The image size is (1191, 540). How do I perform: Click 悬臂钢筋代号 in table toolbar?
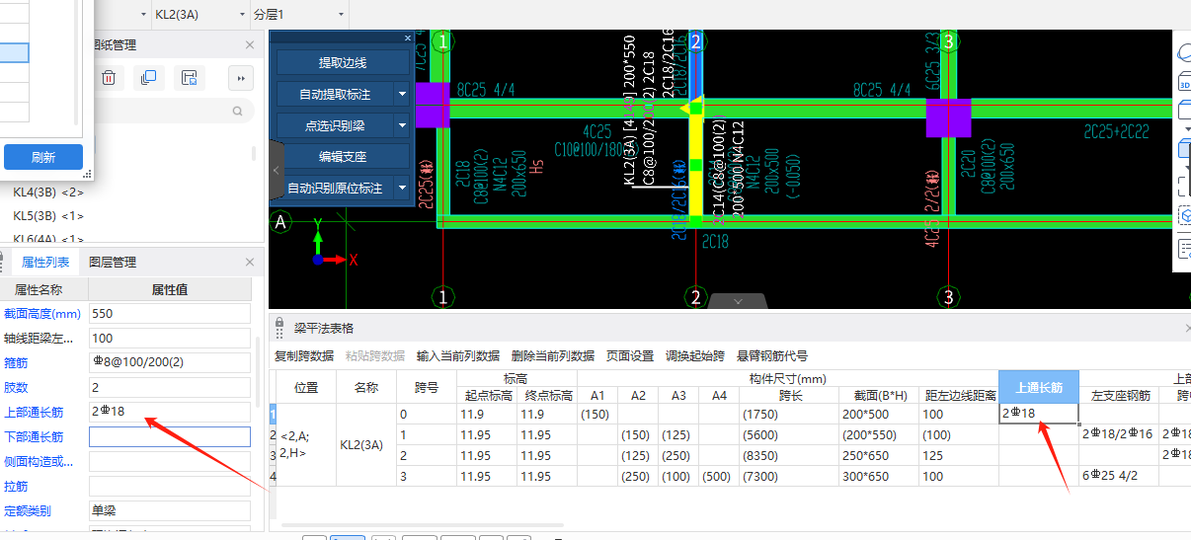[x=772, y=356]
